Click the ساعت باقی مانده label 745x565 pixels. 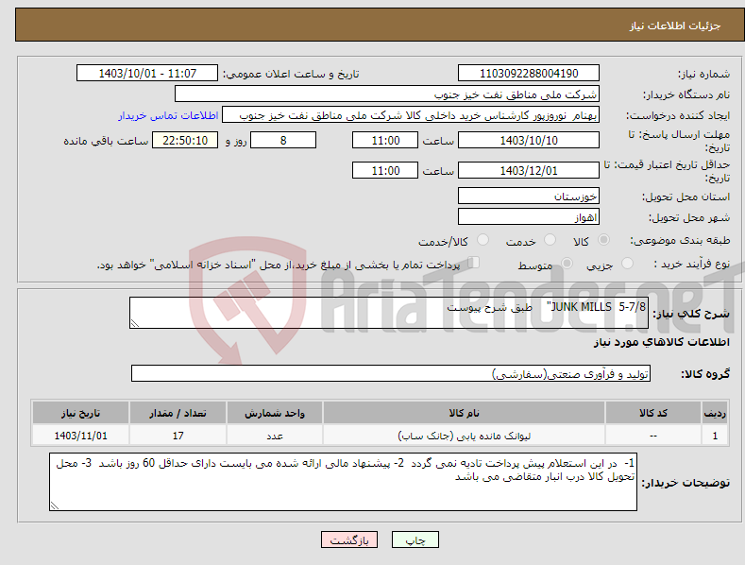pyautogui.click(x=106, y=142)
